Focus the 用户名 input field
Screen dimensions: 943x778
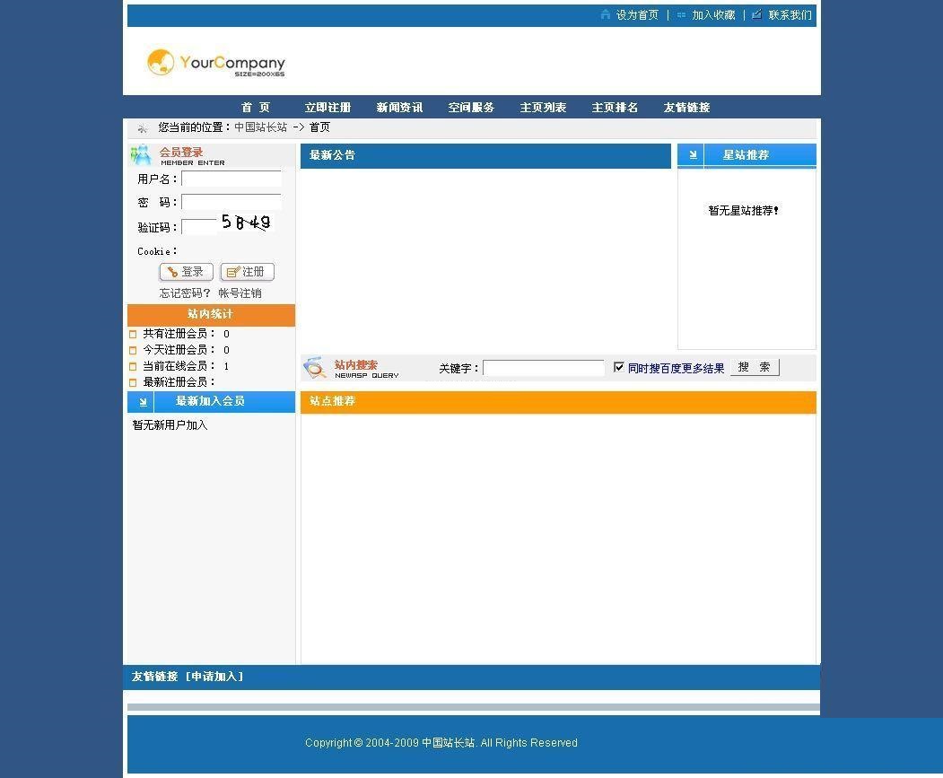click(x=231, y=179)
